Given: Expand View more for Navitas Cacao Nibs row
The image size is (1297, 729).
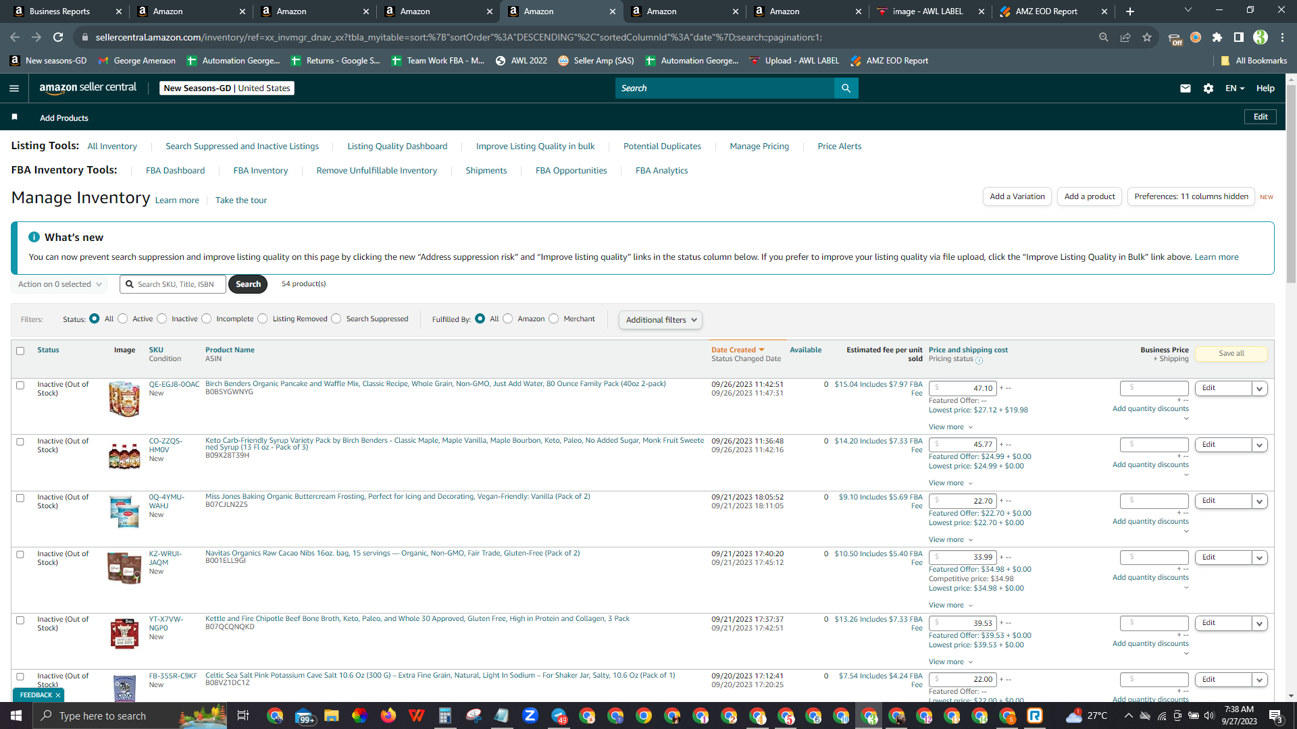Looking at the screenshot, I should pyautogui.click(x=950, y=605).
